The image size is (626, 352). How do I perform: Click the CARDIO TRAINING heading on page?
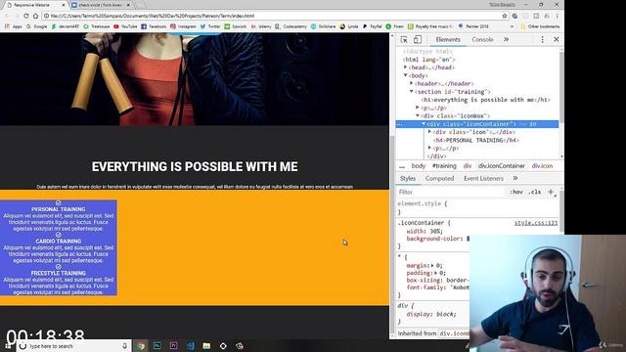[59, 242]
